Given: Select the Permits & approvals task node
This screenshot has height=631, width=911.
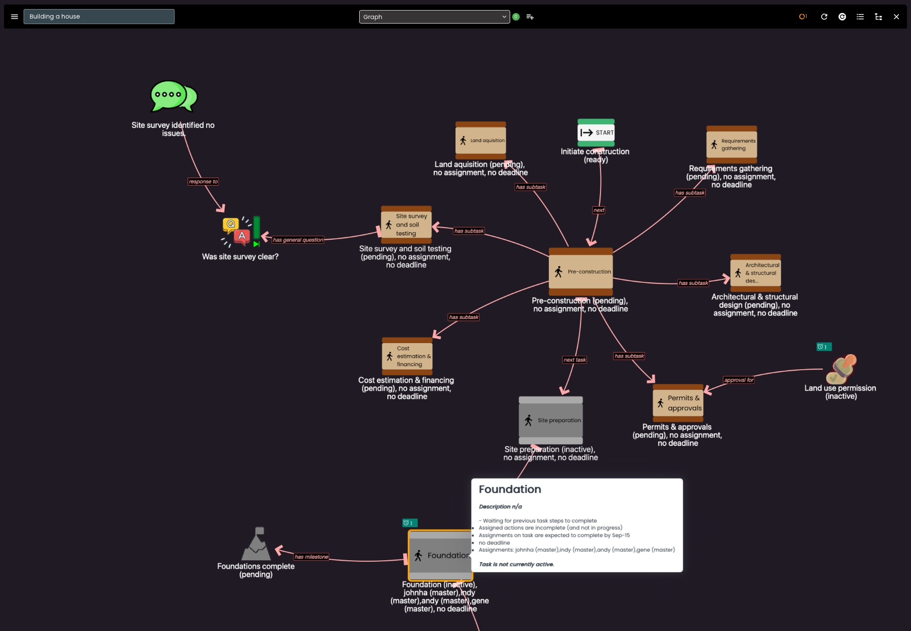Looking at the screenshot, I should [678, 403].
